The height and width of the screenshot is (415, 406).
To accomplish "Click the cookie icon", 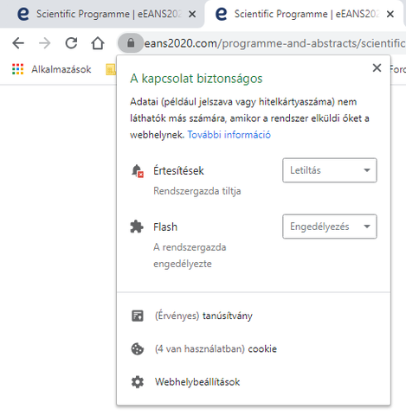I will pyautogui.click(x=138, y=349).
